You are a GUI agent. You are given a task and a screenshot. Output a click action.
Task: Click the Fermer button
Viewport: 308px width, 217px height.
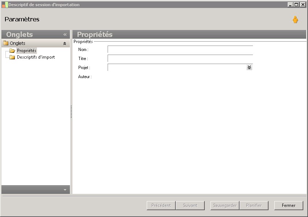(x=288, y=205)
